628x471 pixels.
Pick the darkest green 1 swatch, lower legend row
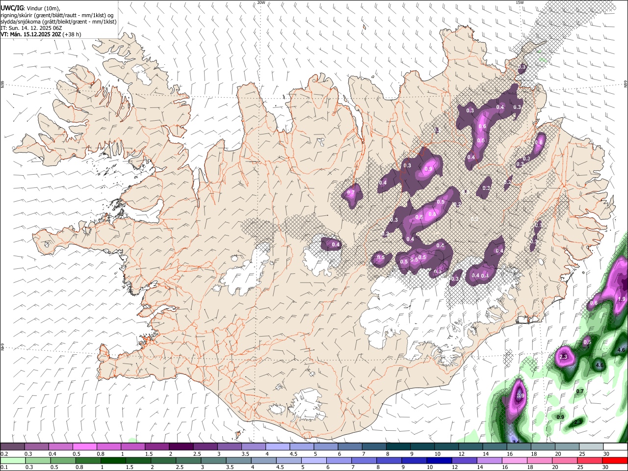pyautogui.click(x=114, y=460)
